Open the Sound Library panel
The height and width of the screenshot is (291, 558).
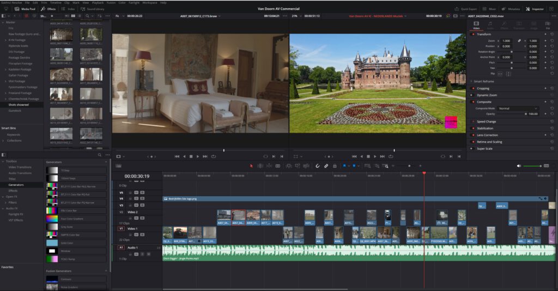[93, 9]
